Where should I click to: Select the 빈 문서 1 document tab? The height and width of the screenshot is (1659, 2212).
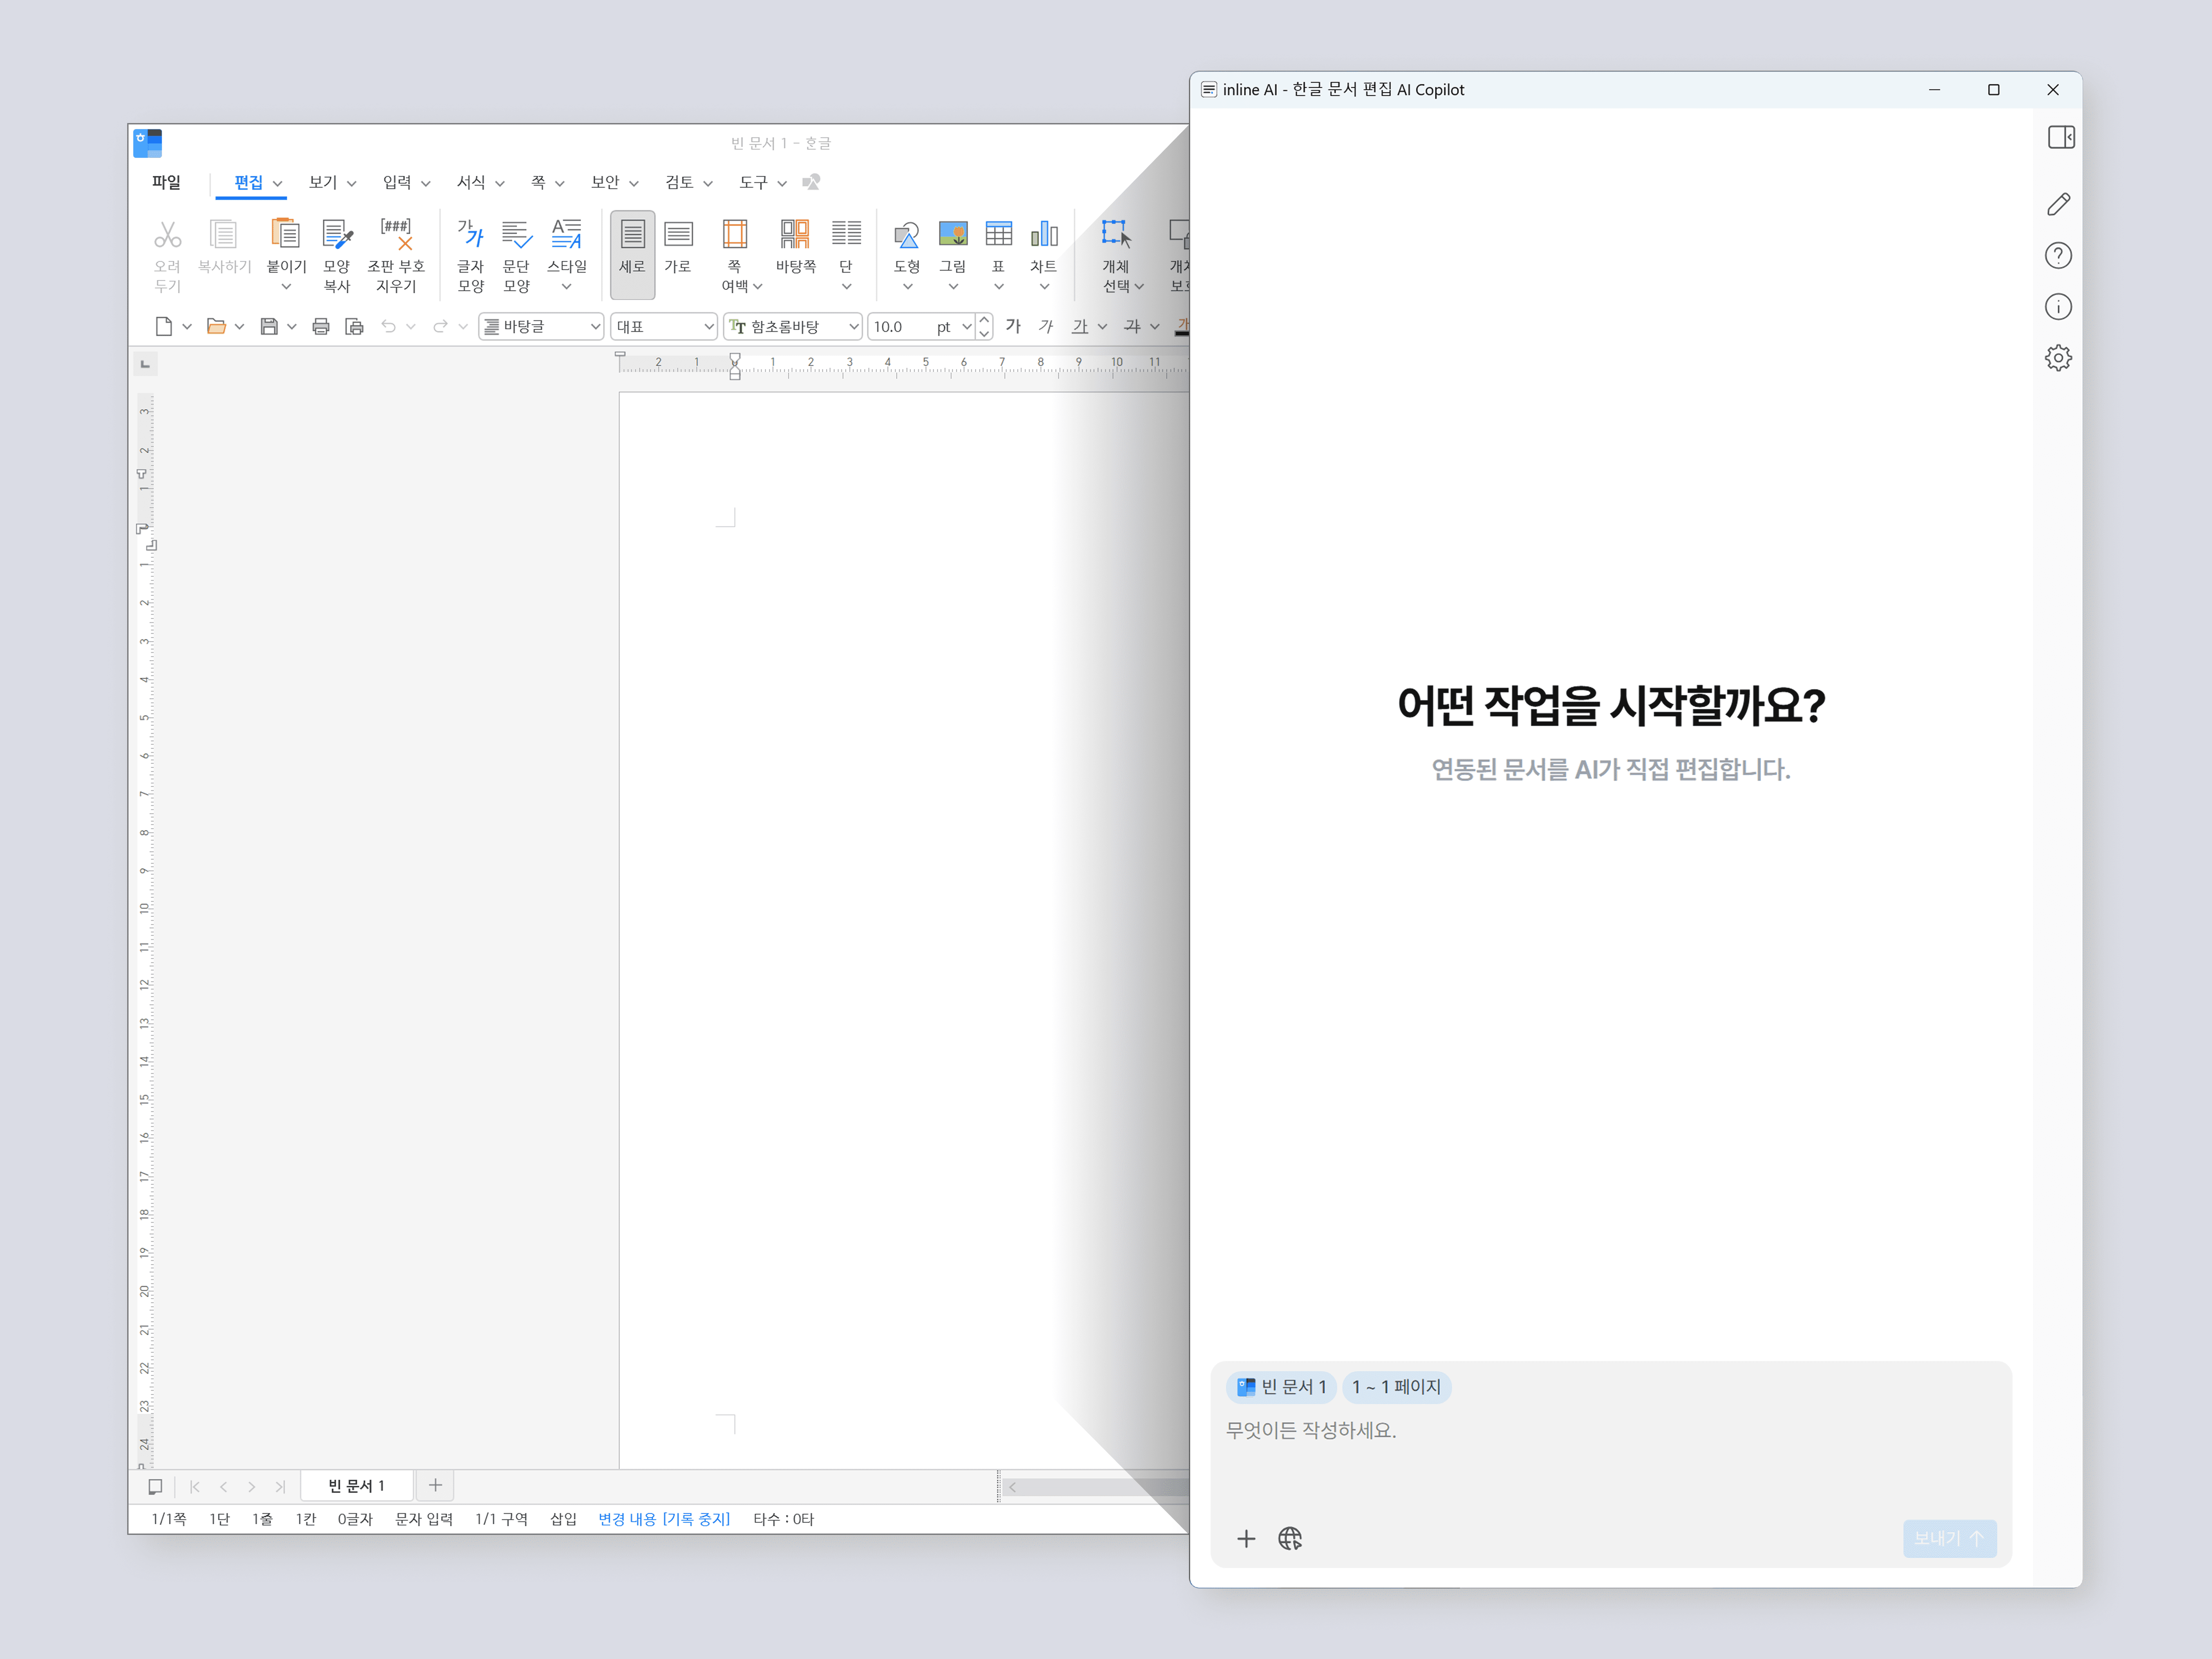357,1485
